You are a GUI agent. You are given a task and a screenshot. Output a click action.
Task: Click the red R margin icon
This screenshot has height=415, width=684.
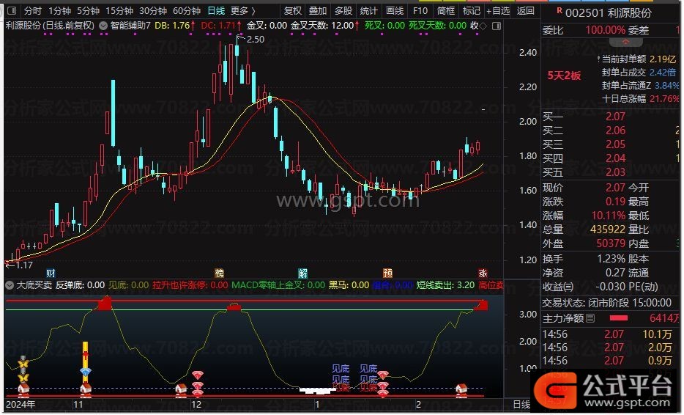560,10
